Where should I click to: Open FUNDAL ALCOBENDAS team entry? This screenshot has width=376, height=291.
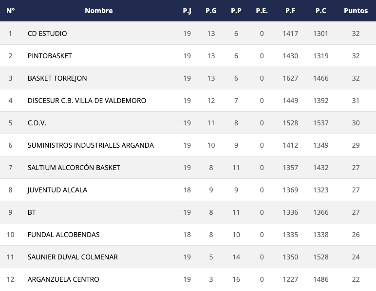click(x=63, y=235)
